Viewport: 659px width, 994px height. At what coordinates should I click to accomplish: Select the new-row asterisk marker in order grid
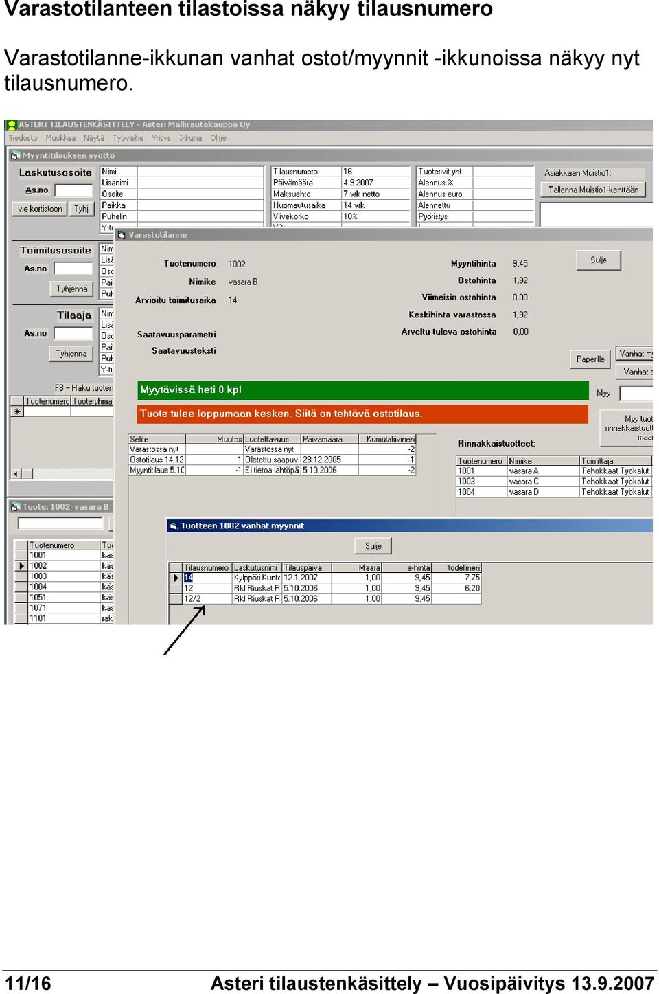(x=17, y=411)
